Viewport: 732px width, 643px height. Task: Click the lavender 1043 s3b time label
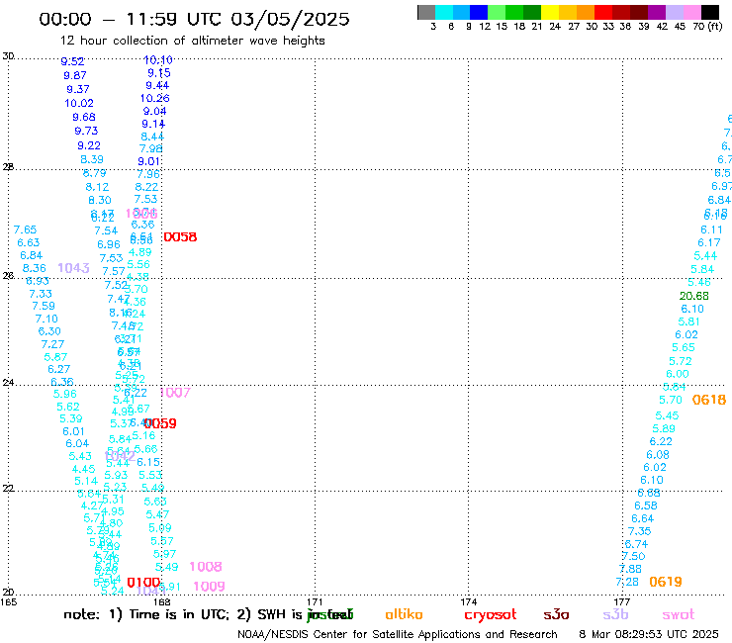pyautogui.click(x=74, y=267)
